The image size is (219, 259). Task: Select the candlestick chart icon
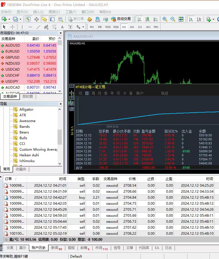[x=147, y=19]
